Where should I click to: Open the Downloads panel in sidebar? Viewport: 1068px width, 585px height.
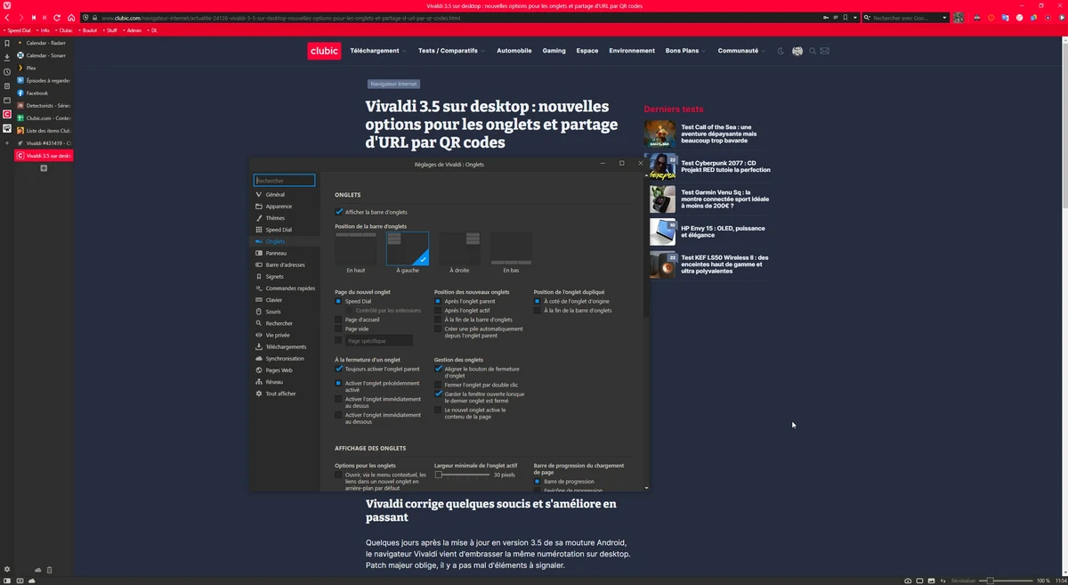pos(7,57)
